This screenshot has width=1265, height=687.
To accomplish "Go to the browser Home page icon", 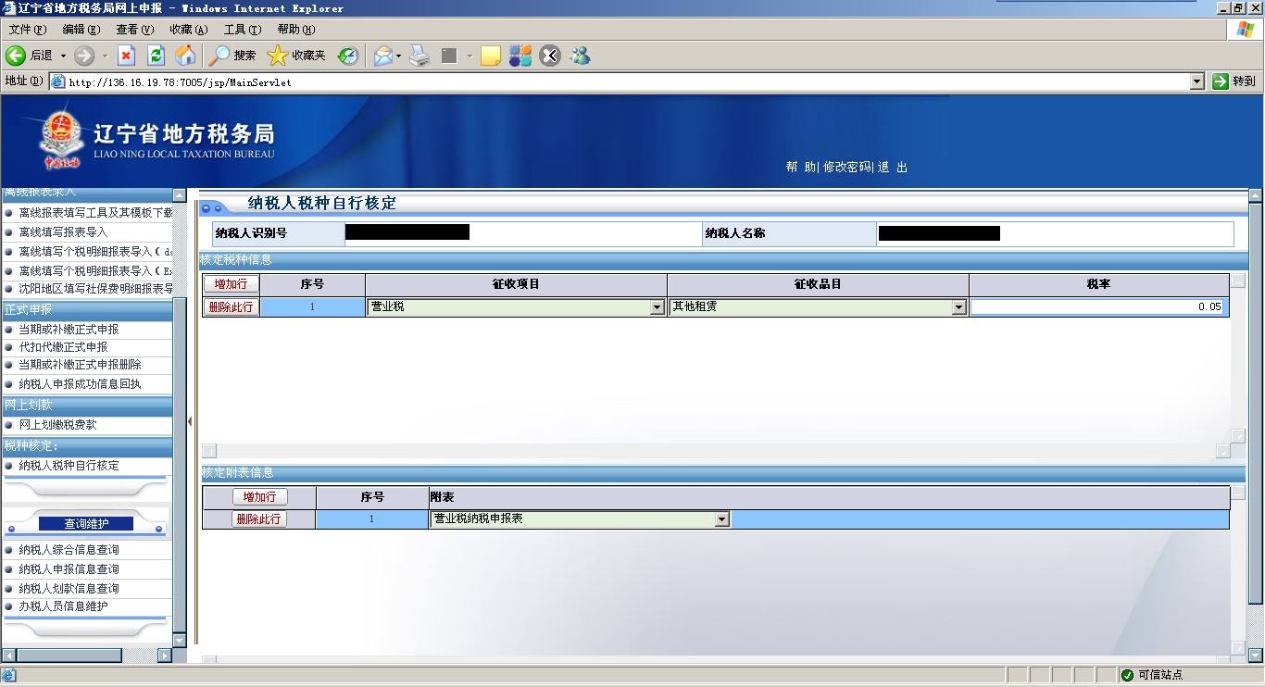I will tap(185, 56).
